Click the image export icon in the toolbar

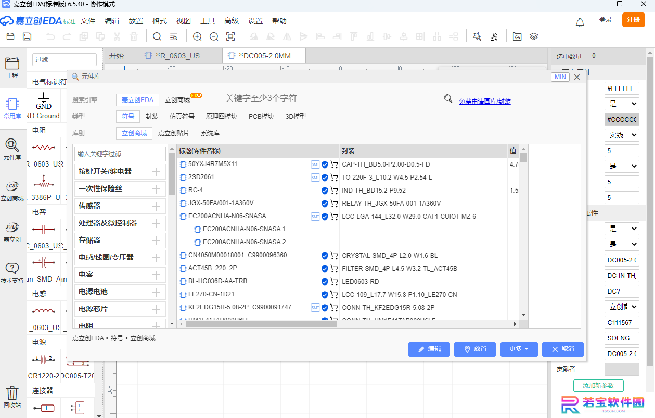[517, 36]
